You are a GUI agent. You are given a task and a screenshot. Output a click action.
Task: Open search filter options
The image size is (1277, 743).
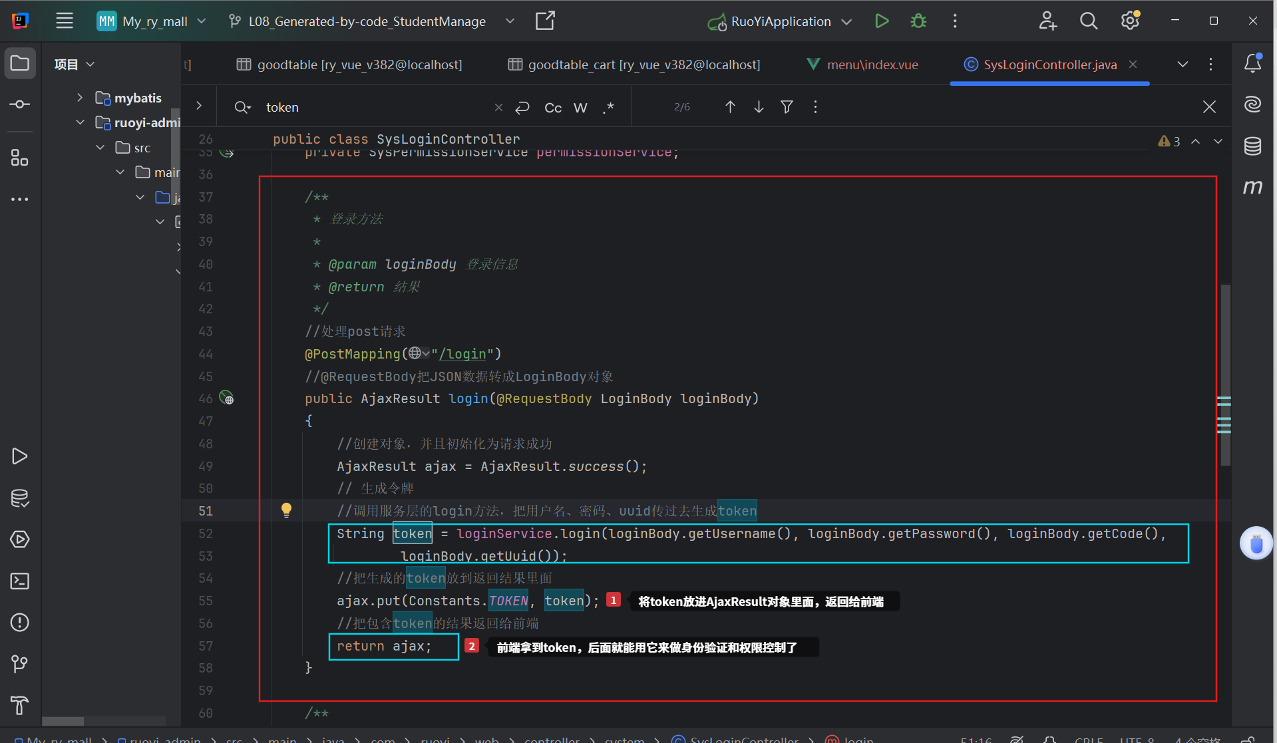pyautogui.click(x=787, y=107)
